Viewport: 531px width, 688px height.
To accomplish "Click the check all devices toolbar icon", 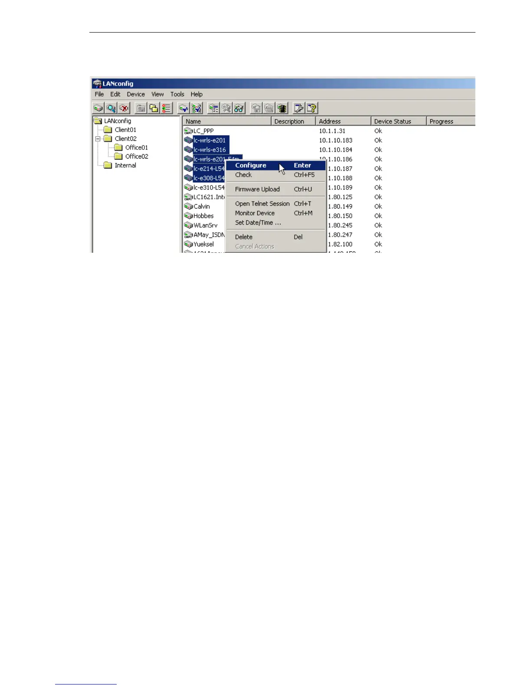I will click(x=197, y=108).
